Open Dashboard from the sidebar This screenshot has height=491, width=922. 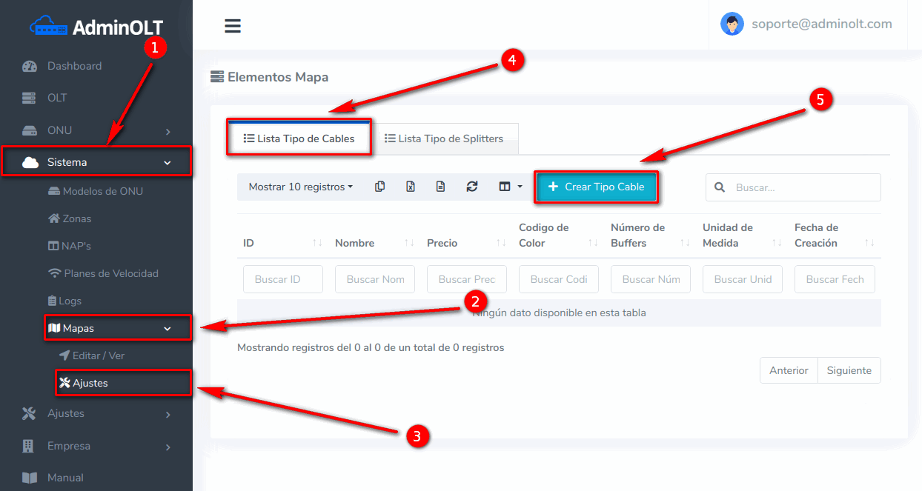click(x=74, y=66)
